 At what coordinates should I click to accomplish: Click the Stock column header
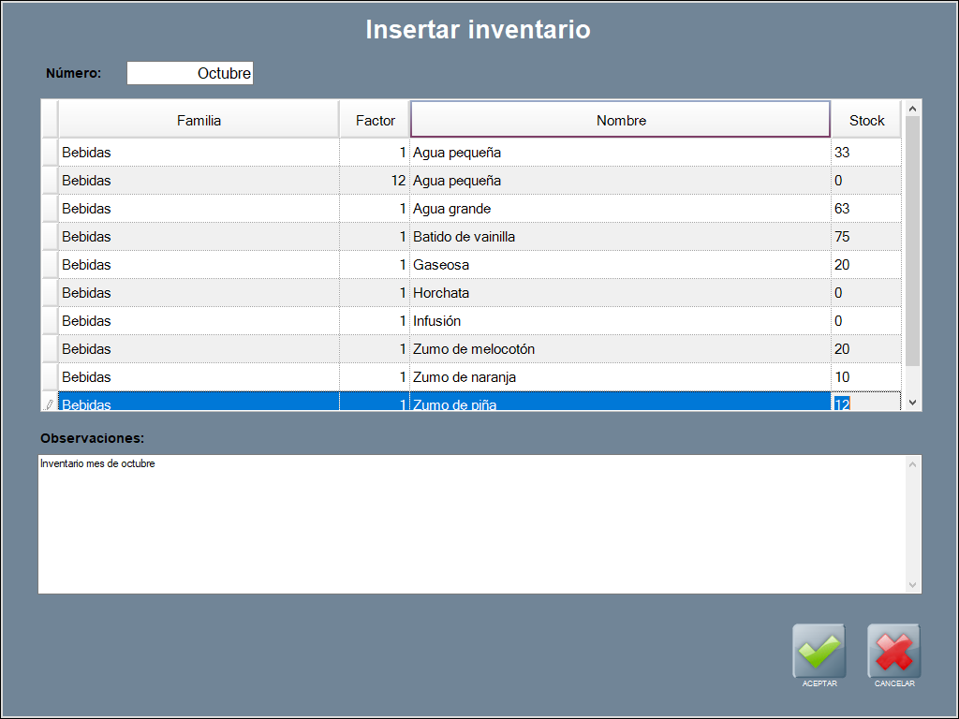pos(866,120)
